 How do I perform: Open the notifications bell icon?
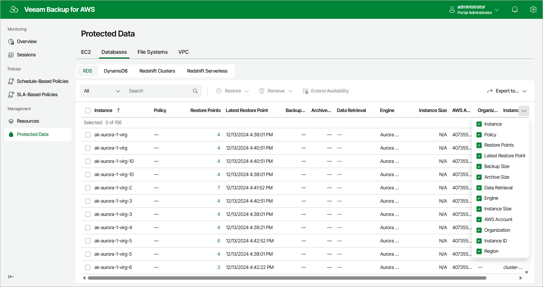tap(515, 10)
